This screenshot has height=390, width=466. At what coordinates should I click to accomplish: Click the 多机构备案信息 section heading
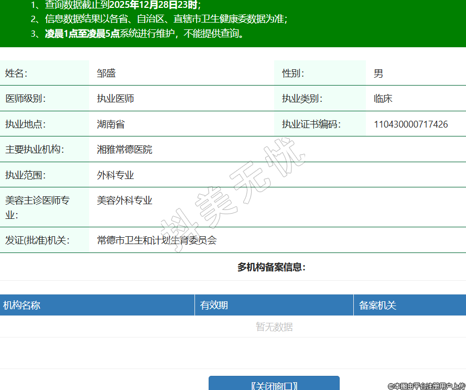click(x=272, y=267)
